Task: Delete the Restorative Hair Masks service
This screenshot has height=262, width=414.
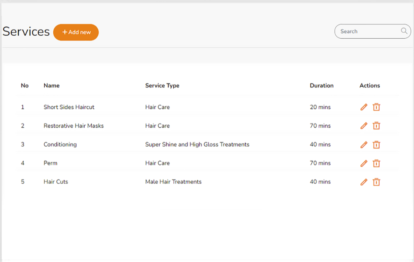Action: (376, 126)
